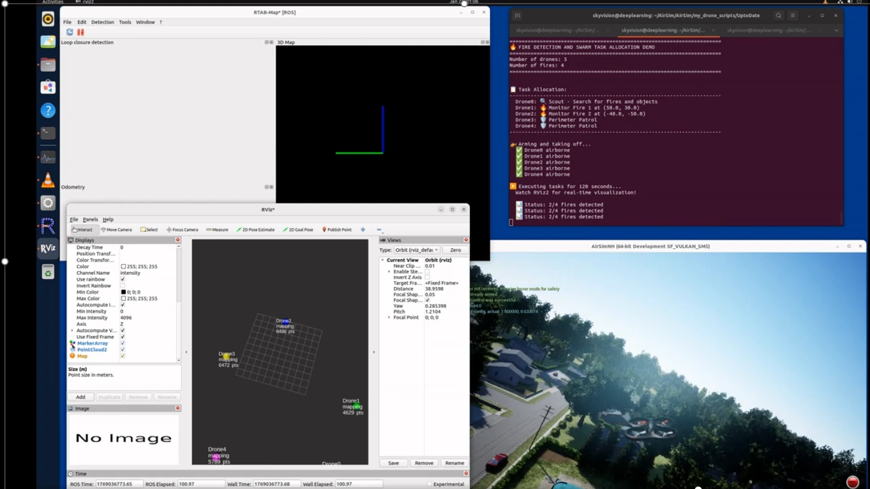Pick the 2D Goal Pose tool
This screenshot has width=870, height=489.
(298, 230)
